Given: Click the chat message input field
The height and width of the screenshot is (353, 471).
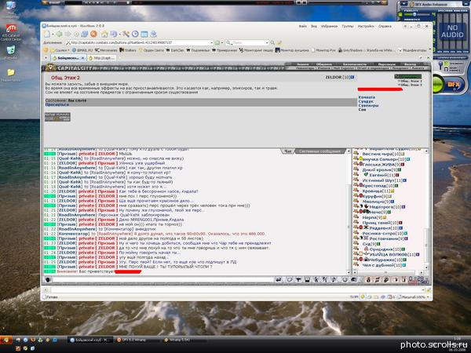Looking at the screenshot, I should pos(162,280).
